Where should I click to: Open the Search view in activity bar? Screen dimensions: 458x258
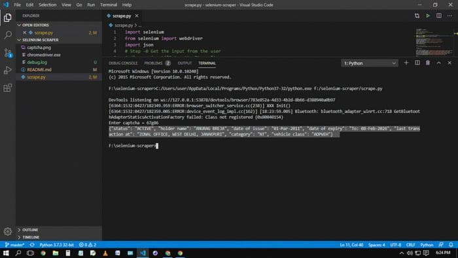(x=8, y=35)
